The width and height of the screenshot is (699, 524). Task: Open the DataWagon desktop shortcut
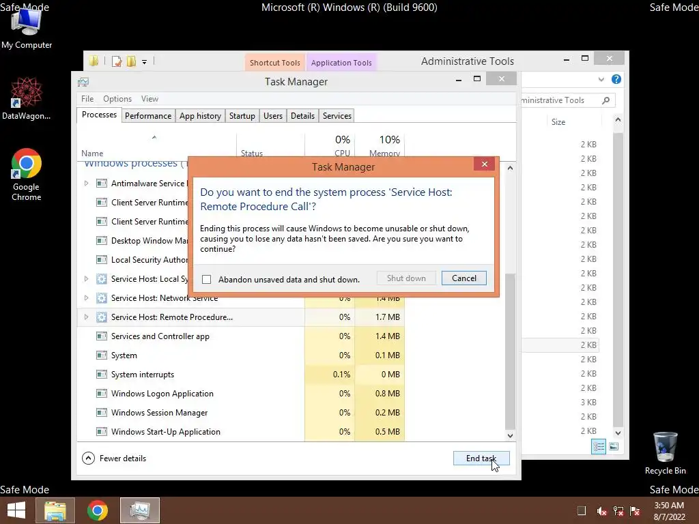pyautogui.click(x=27, y=98)
